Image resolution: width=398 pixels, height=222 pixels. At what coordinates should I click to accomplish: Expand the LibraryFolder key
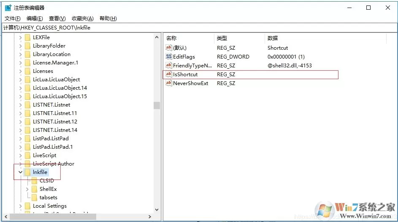point(21,46)
